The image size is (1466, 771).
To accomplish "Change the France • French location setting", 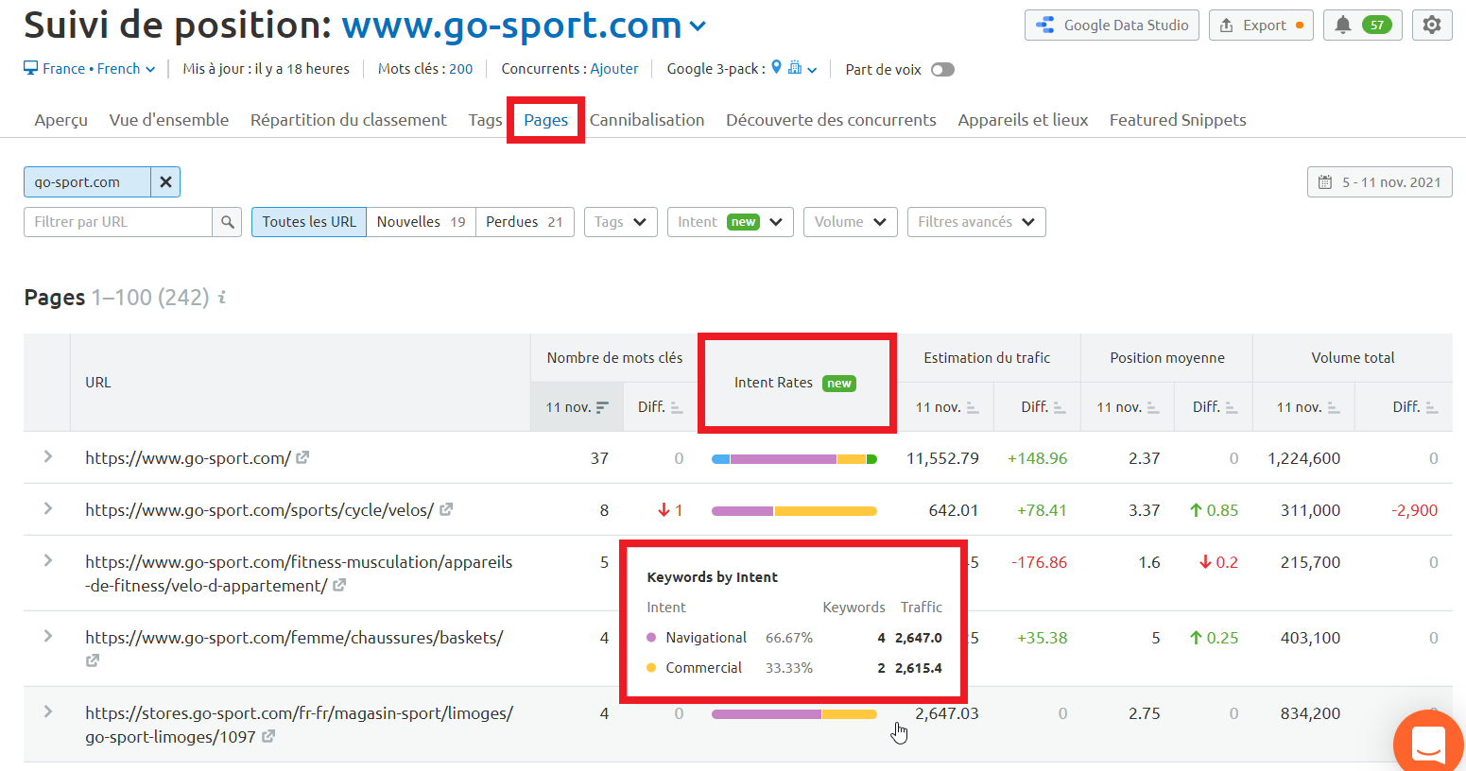I will [x=90, y=69].
